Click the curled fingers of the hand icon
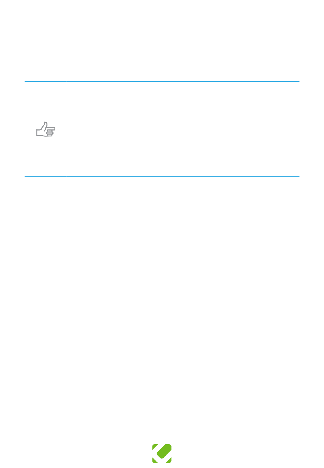The width and height of the screenshot is (324, 468). click(50, 133)
